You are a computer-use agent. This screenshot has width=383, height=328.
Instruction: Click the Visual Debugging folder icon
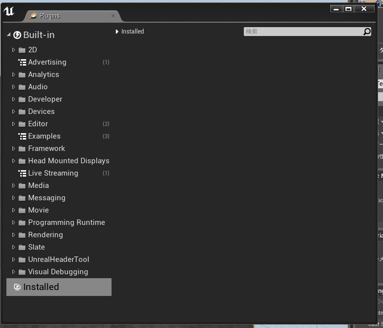pyautogui.click(x=22, y=272)
